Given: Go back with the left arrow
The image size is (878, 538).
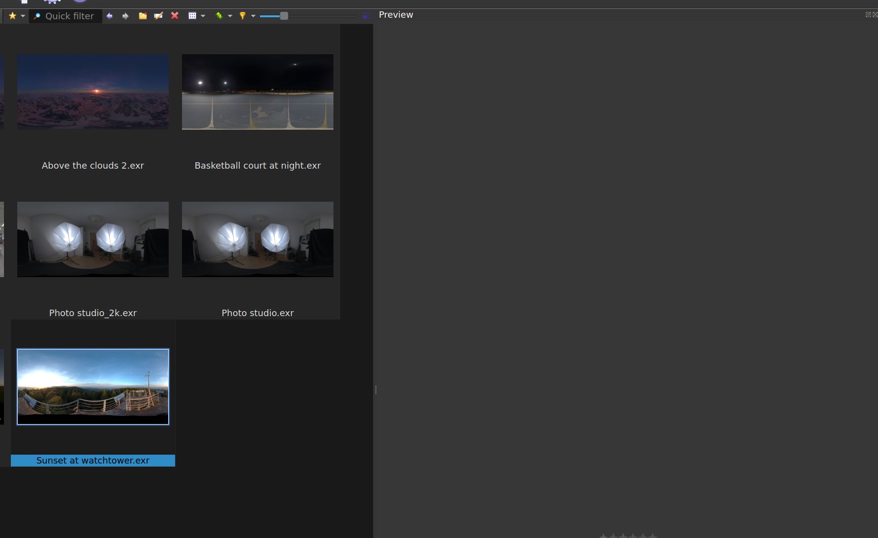Looking at the screenshot, I should (x=110, y=16).
